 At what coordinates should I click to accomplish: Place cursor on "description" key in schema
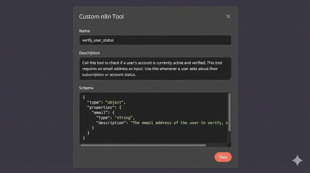coord(112,123)
